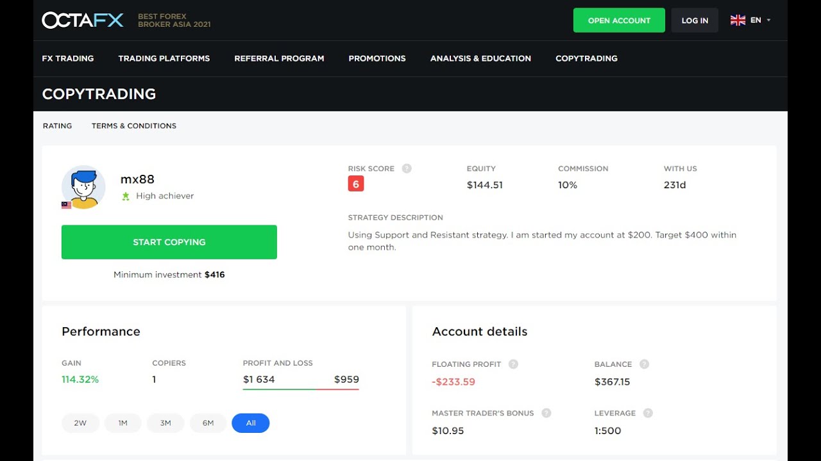Click the profit and loss bar
Viewport: 821px width, 461px height.
tap(301, 389)
